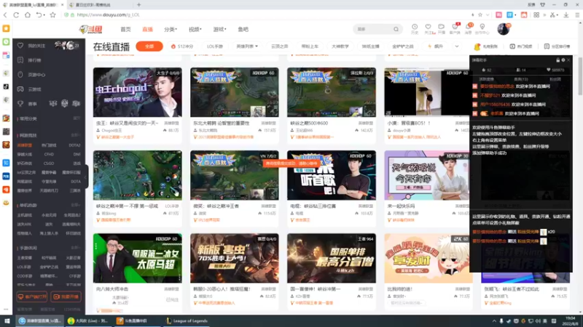
Task: Open the 客户端 client download icon
Action: [455, 28]
